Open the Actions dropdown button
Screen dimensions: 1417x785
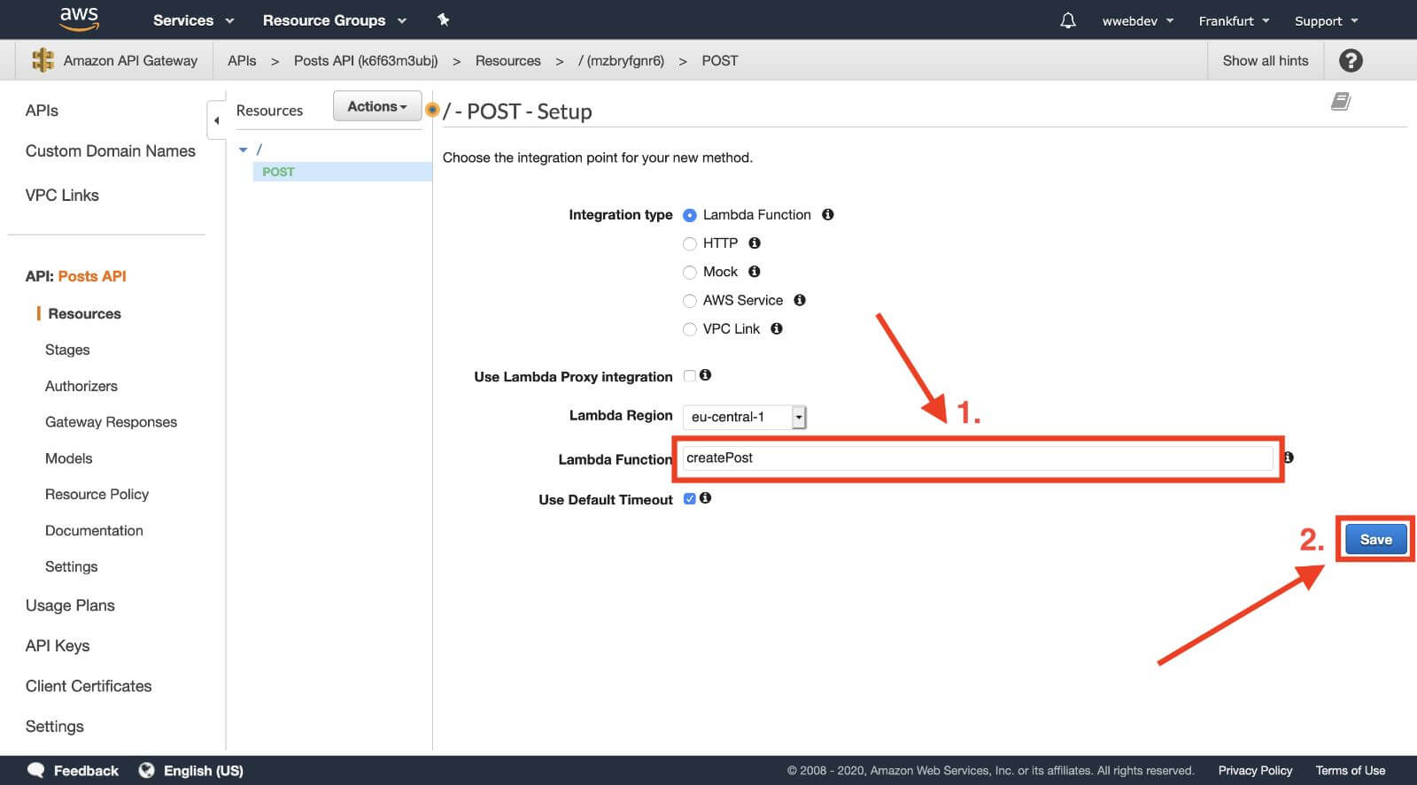377,106
